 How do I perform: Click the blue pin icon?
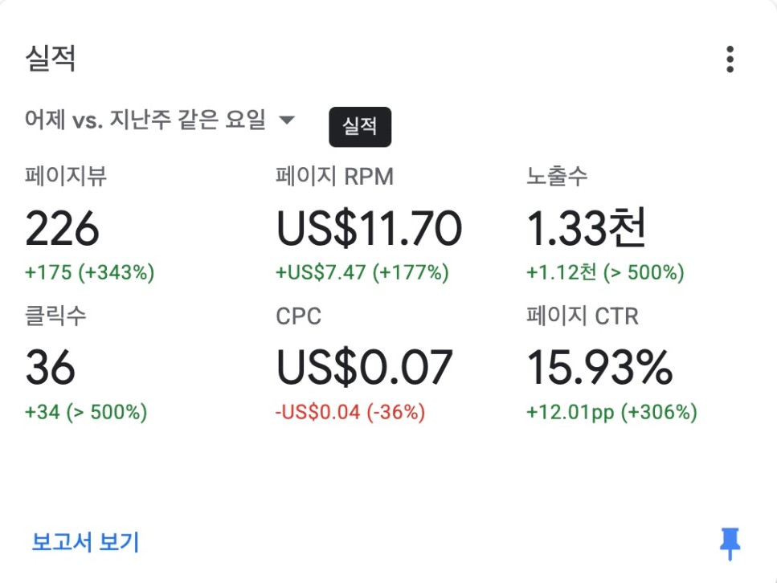click(730, 544)
